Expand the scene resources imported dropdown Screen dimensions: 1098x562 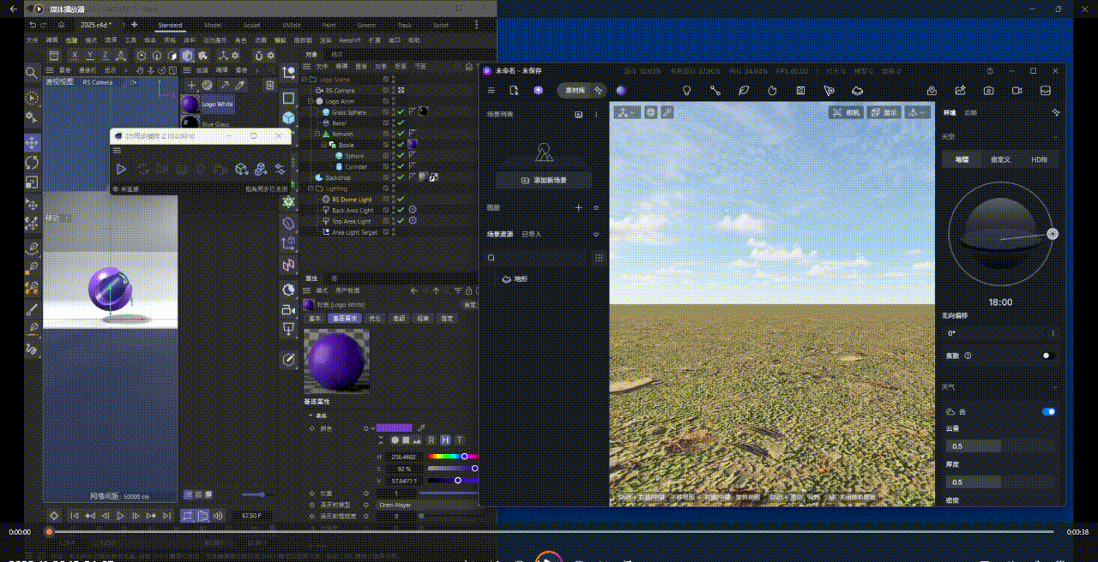click(596, 234)
